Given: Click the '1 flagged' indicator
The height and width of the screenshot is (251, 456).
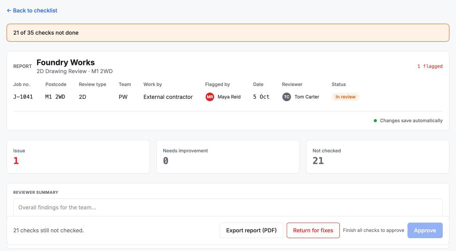Looking at the screenshot, I should click(x=430, y=66).
